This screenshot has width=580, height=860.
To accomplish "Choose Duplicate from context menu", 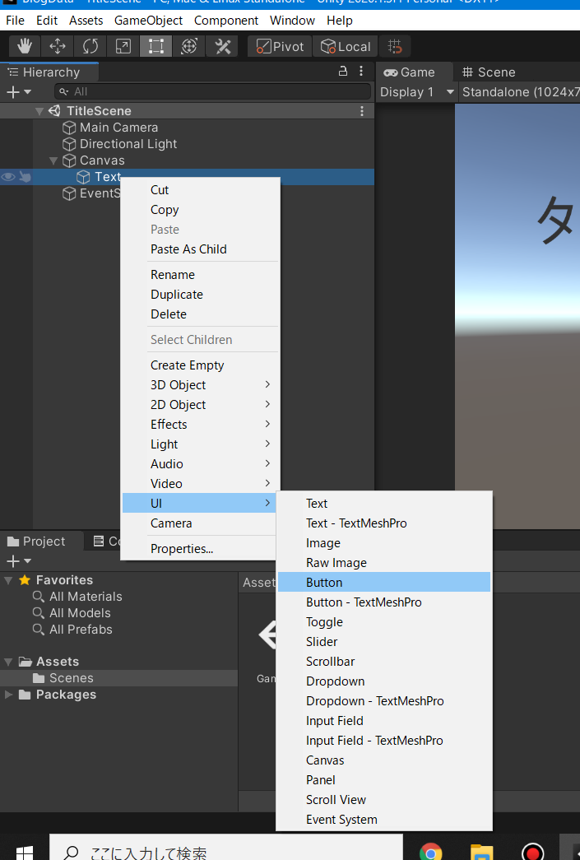I will 200,294.
